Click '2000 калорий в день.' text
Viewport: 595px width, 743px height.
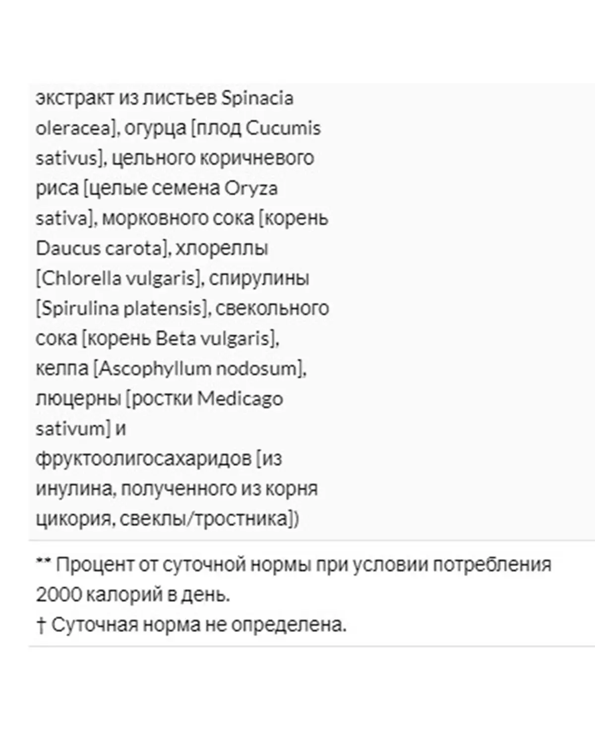point(133,595)
